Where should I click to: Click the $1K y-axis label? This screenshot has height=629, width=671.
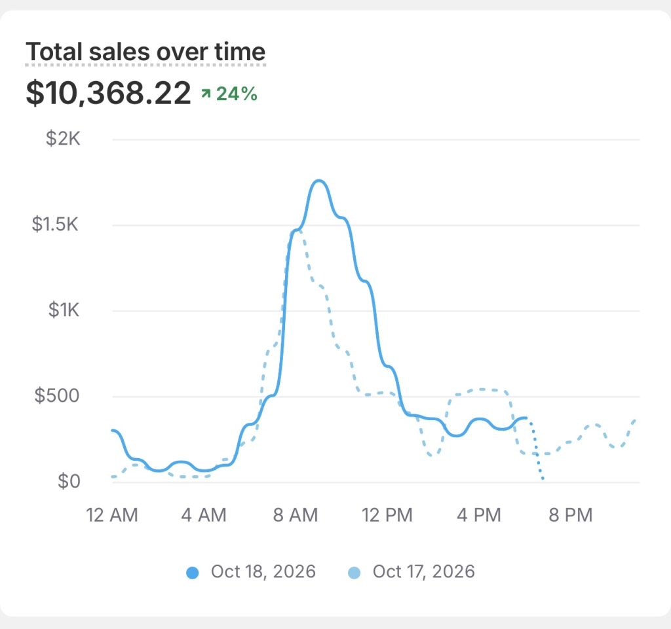[64, 310]
